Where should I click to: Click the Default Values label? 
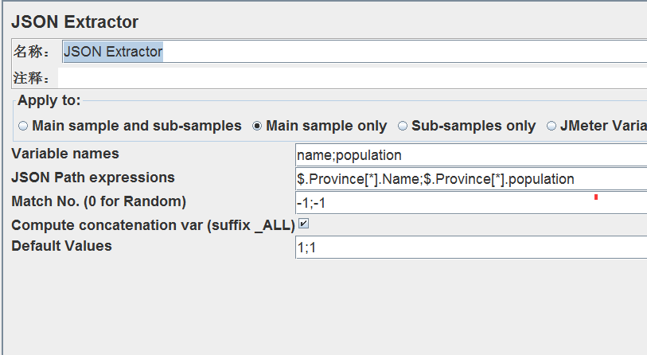61,246
